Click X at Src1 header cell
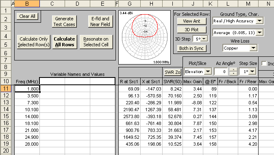 click(x=151, y=82)
